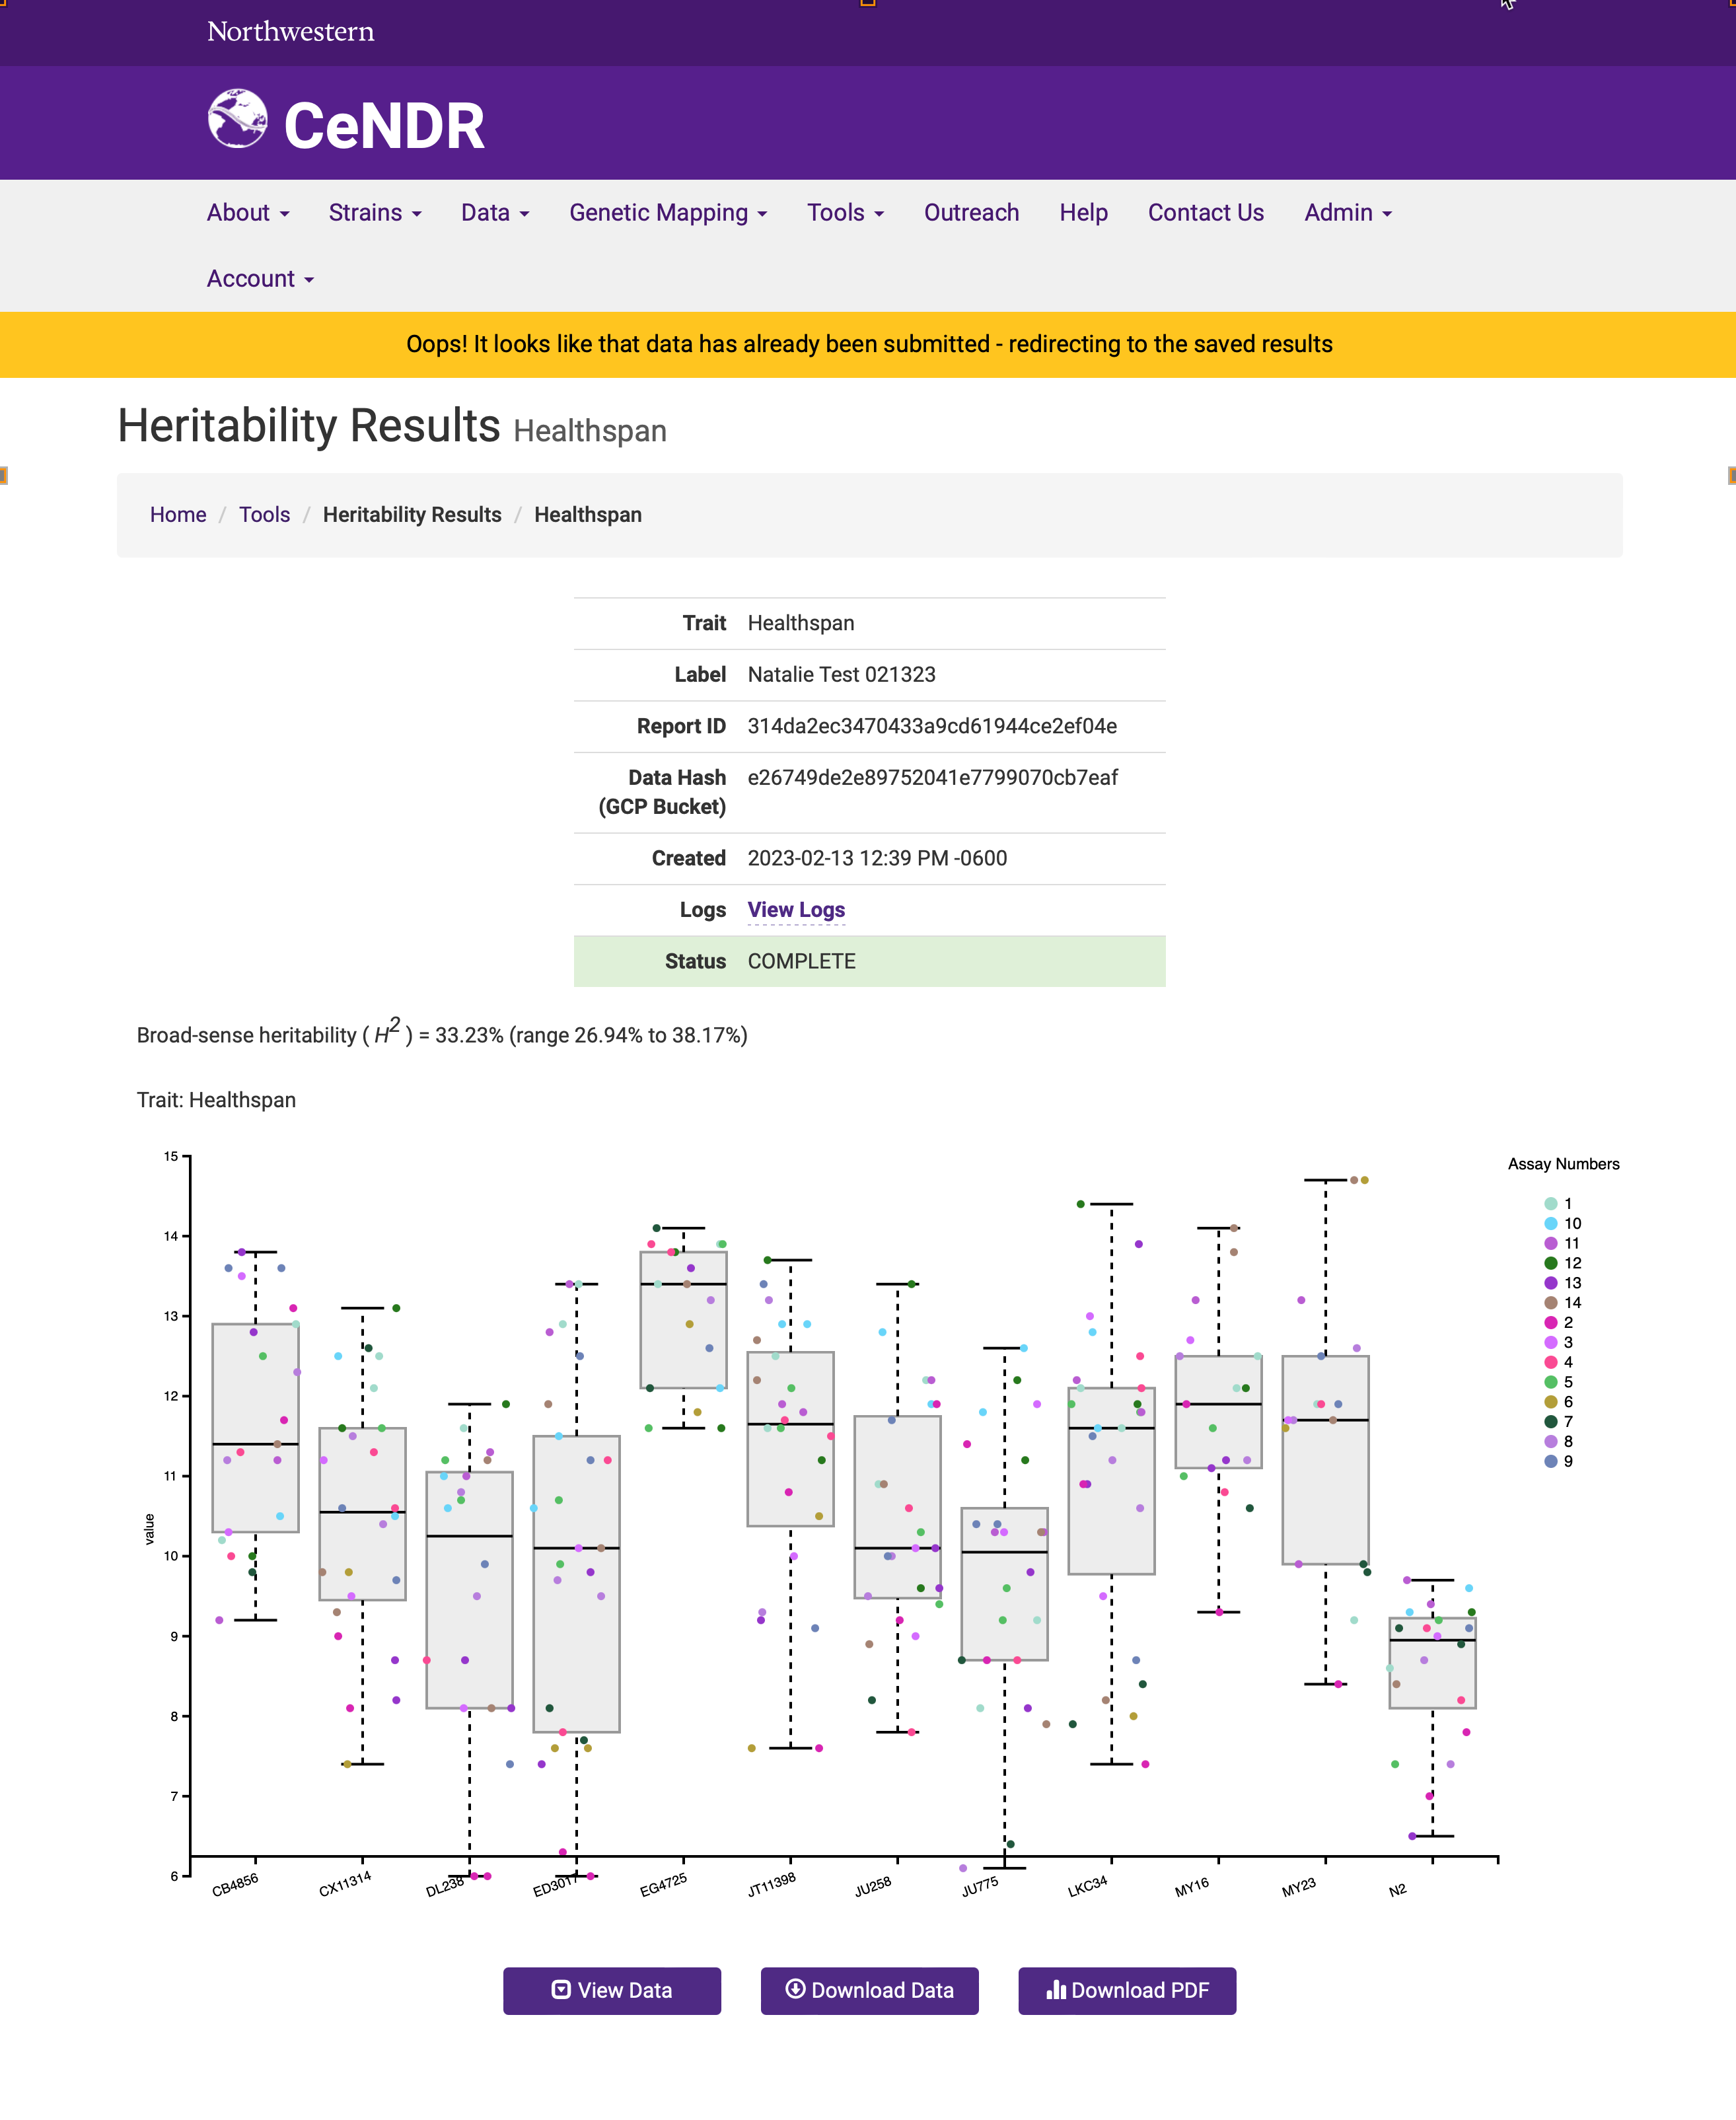This screenshot has height=2120, width=1736.
Task: Click the assay 10 blue legend dot
Action: [x=1550, y=1223]
